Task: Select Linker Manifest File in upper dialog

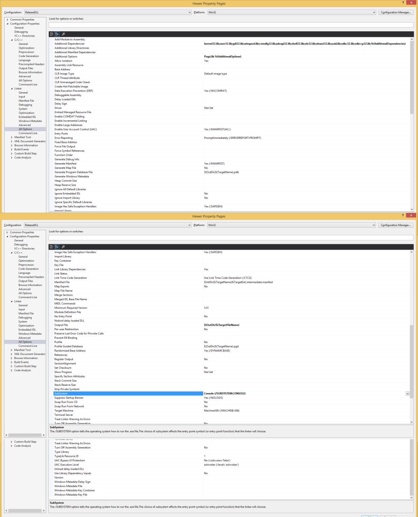Action: [x=26, y=101]
